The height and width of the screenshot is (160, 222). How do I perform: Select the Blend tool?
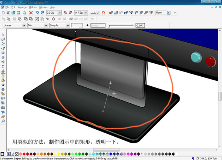3,94
